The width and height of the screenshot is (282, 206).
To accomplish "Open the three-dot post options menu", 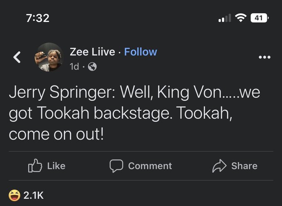I will (264, 57).
